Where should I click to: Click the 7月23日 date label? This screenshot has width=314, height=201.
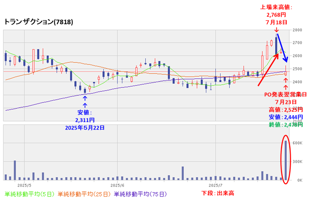pyautogui.click(x=286, y=102)
